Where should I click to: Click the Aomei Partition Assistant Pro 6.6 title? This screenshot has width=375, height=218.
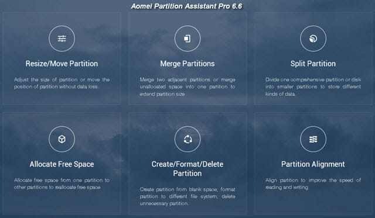pos(187,6)
